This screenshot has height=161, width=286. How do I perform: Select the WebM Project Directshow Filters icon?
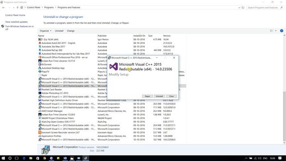(x=40, y=118)
